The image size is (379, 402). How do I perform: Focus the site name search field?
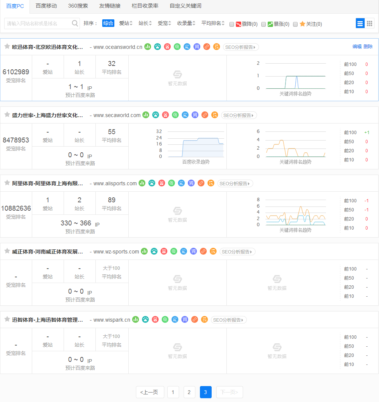[39, 23]
